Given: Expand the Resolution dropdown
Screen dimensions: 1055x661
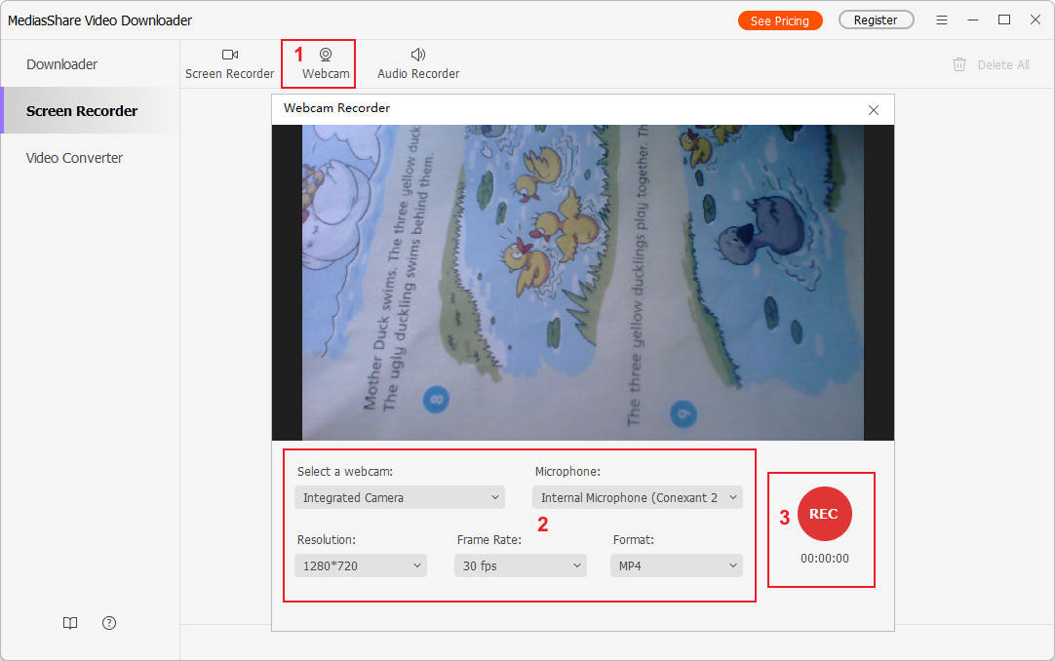Looking at the screenshot, I should [x=361, y=565].
